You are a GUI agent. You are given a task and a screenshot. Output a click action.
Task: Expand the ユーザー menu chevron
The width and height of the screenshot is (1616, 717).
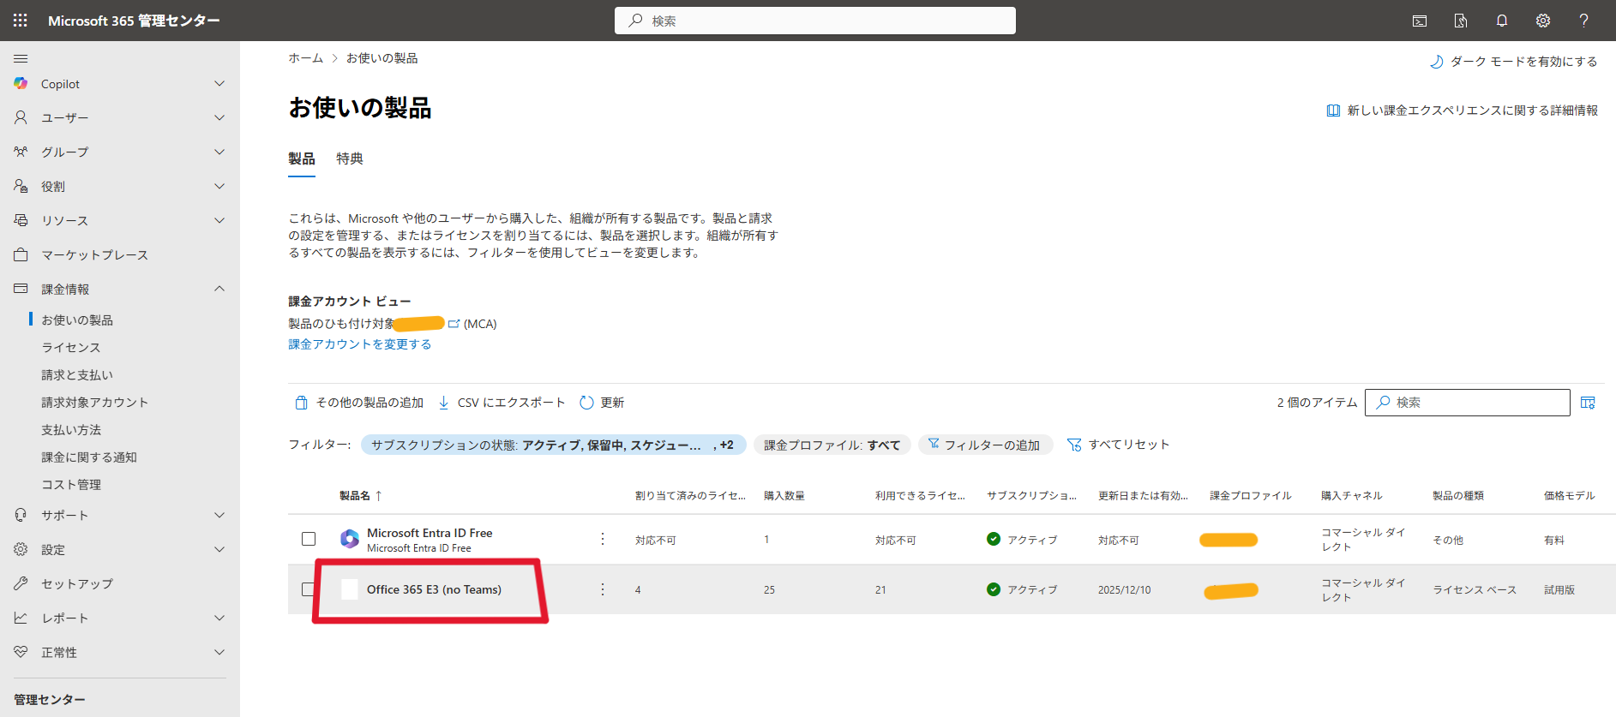[x=219, y=117]
